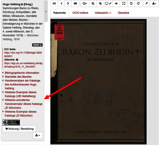Expand the arrow beside Weiteres annotiertes Handexemplar
The height and width of the screenshot is (145, 159).
[3, 100]
